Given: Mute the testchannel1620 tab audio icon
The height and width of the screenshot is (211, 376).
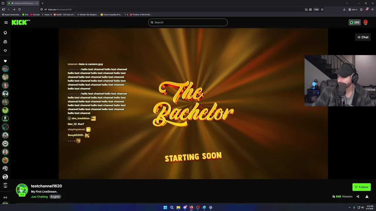Looking at the screenshot, I should 12,3.
